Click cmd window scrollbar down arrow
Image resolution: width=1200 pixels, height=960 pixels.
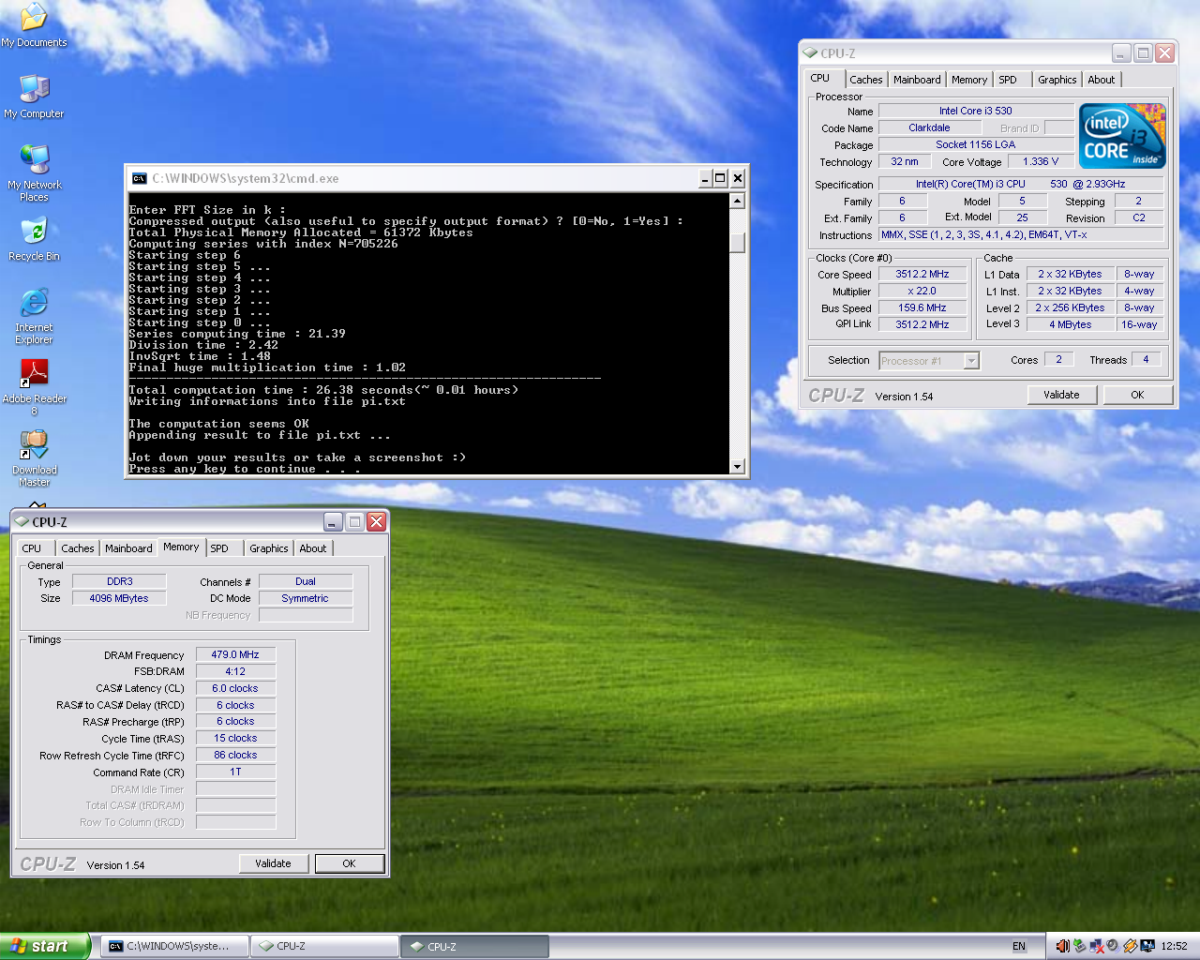click(x=738, y=466)
